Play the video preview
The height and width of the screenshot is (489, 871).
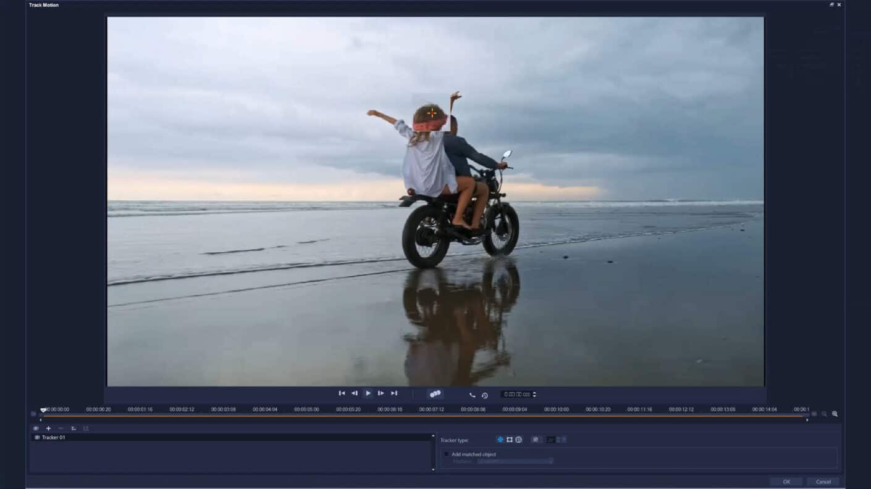(368, 393)
